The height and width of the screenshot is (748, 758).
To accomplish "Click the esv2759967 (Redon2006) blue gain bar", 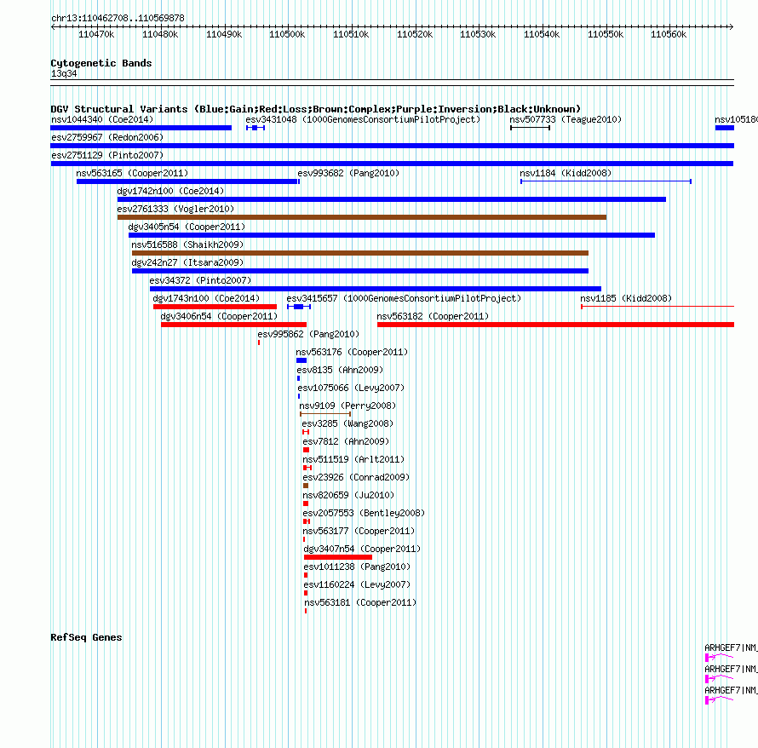I will (392, 146).
